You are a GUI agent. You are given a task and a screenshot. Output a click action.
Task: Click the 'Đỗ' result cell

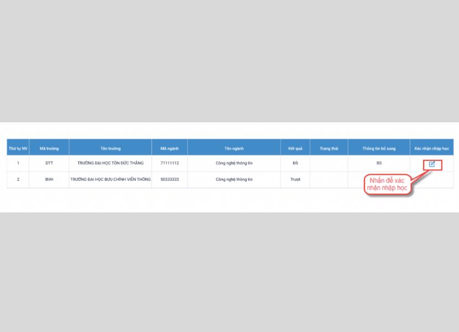click(x=295, y=163)
